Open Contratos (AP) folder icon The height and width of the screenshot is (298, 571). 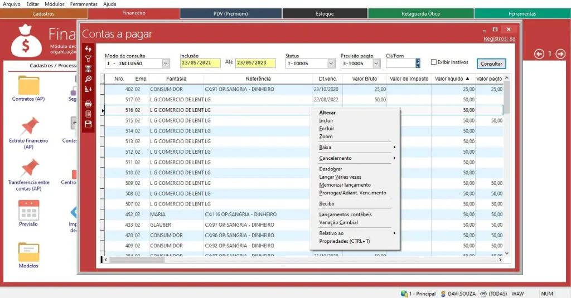(x=28, y=86)
